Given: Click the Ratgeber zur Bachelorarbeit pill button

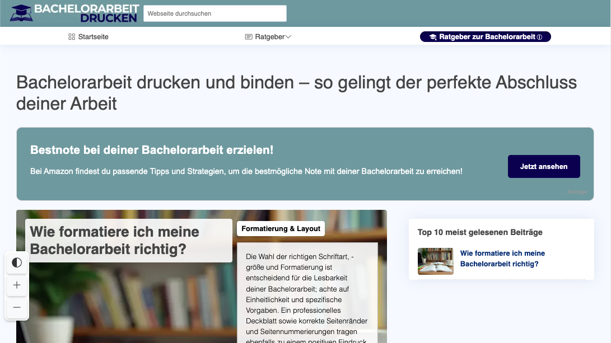Looking at the screenshot, I should point(485,36).
